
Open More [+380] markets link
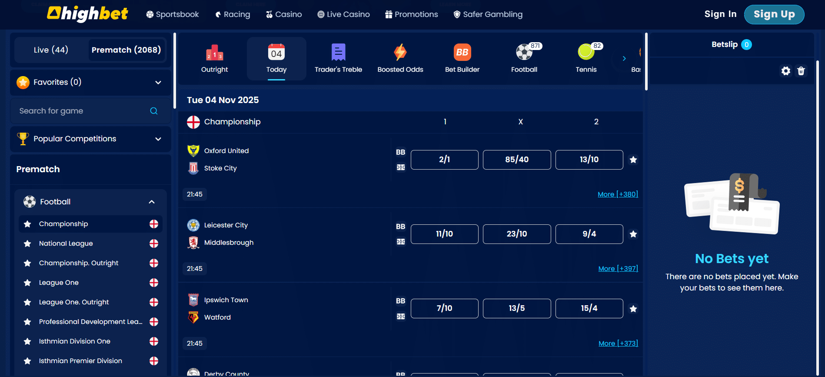pos(618,194)
